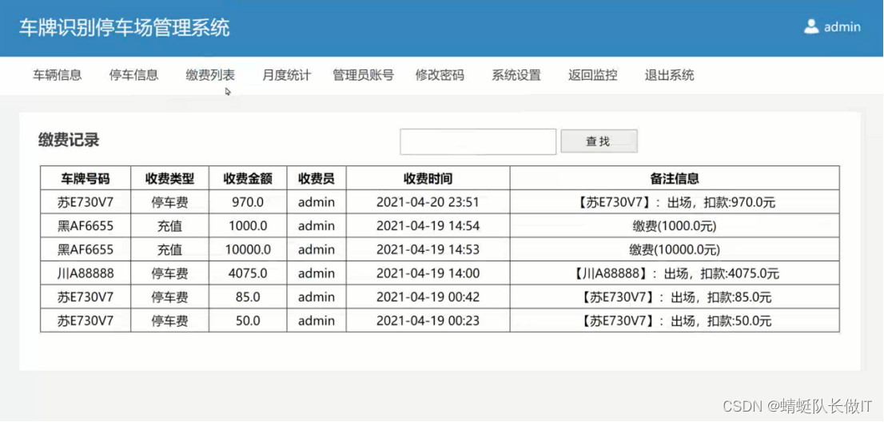Click the 85.0 amount cell
Image resolution: width=884 pixels, height=422 pixels.
point(248,297)
